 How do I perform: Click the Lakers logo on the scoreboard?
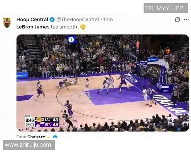click(x=39, y=120)
